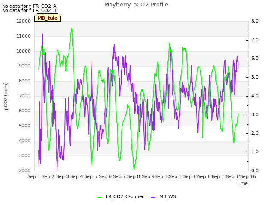Click the Sep 12 date label
Image resolution: width=274 pixels, height=205 pixels.
191,176
